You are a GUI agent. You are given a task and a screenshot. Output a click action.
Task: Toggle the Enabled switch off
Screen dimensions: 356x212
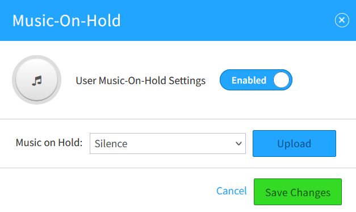point(256,80)
